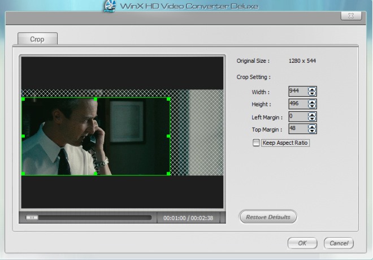Click inside the Left Margin field
Image resolution: width=373 pixels, height=260 pixels.
[298, 116]
